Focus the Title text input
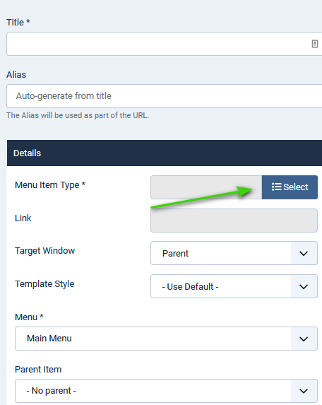The image size is (322, 405). [164, 44]
